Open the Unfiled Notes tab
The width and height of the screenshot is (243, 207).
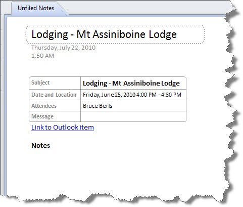point(36,8)
